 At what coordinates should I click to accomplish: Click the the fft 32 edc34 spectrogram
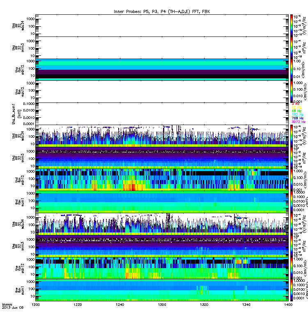[162, 224]
